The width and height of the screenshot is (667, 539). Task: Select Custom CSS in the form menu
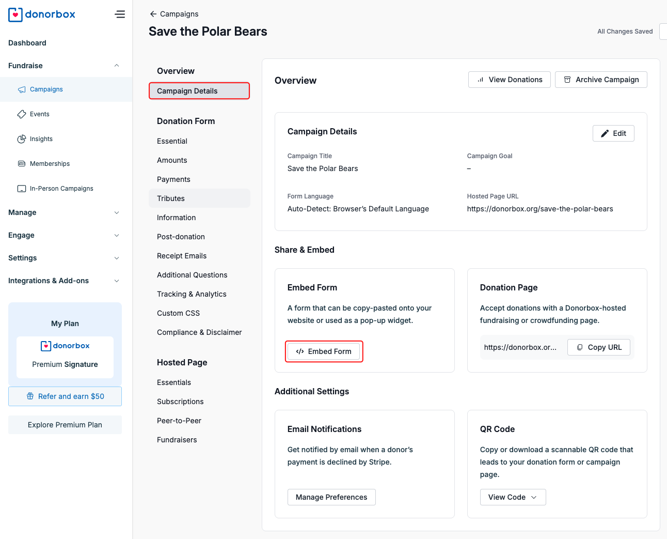click(178, 313)
